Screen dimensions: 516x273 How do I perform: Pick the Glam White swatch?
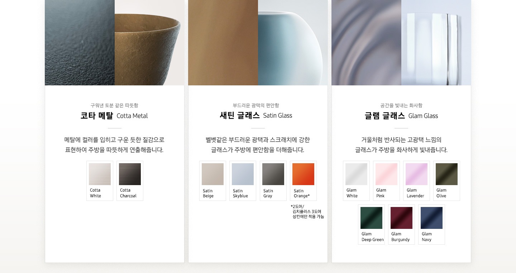[356, 181]
